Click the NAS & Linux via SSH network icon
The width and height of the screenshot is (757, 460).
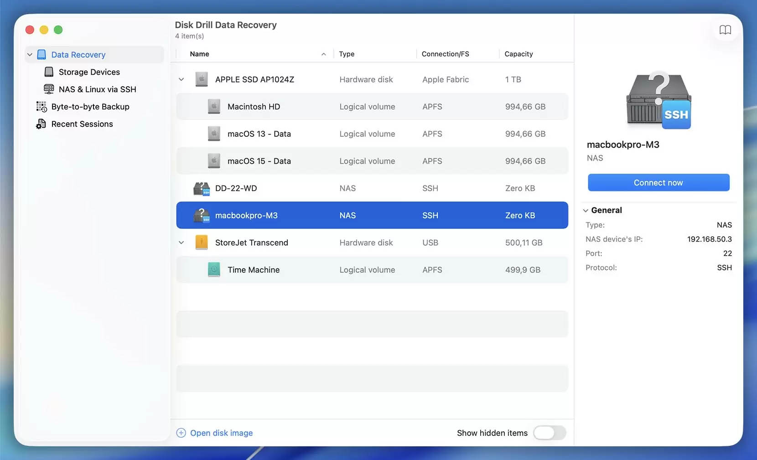[x=49, y=89]
